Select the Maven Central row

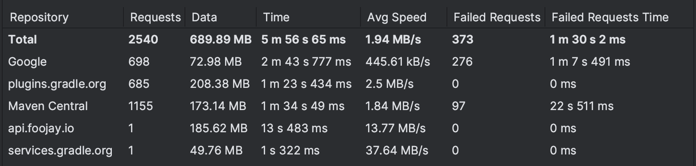click(x=348, y=106)
